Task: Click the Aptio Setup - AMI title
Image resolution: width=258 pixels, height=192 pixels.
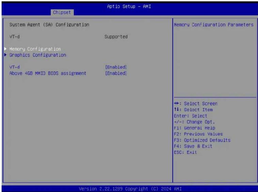Action: pos(129,6)
